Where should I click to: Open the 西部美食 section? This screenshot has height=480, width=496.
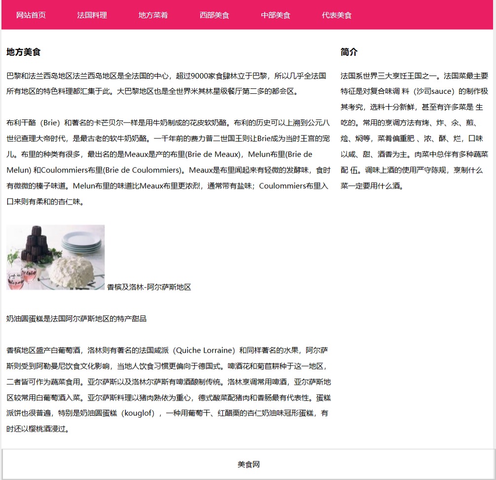coord(214,15)
